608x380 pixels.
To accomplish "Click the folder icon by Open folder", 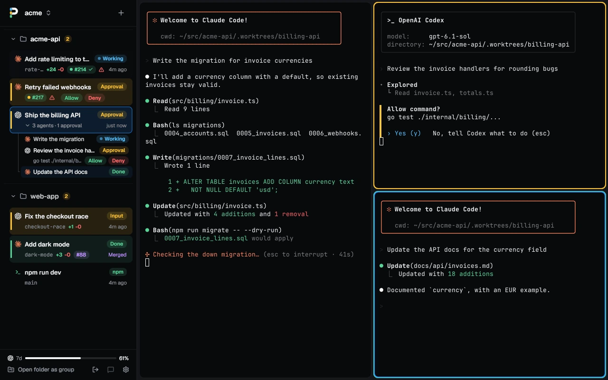I will point(11,370).
